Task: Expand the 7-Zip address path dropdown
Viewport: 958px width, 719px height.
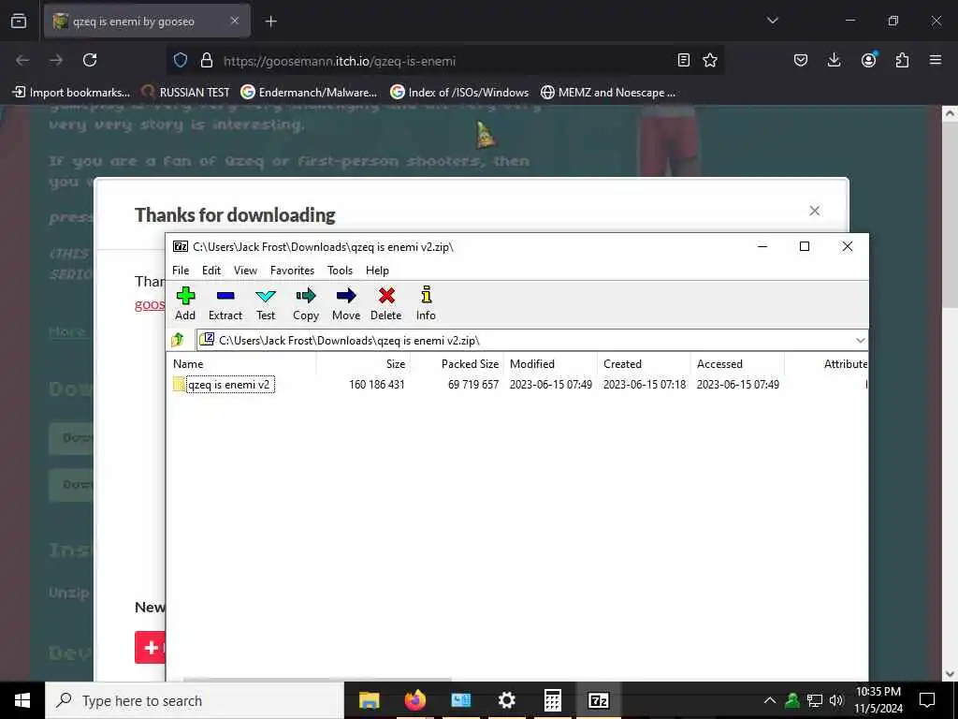Action: [861, 340]
